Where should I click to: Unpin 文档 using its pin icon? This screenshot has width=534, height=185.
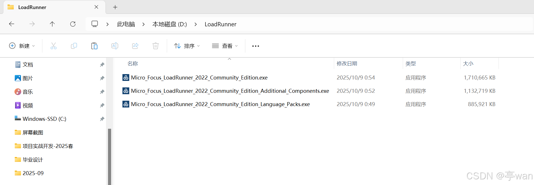click(x=102, y=64)
